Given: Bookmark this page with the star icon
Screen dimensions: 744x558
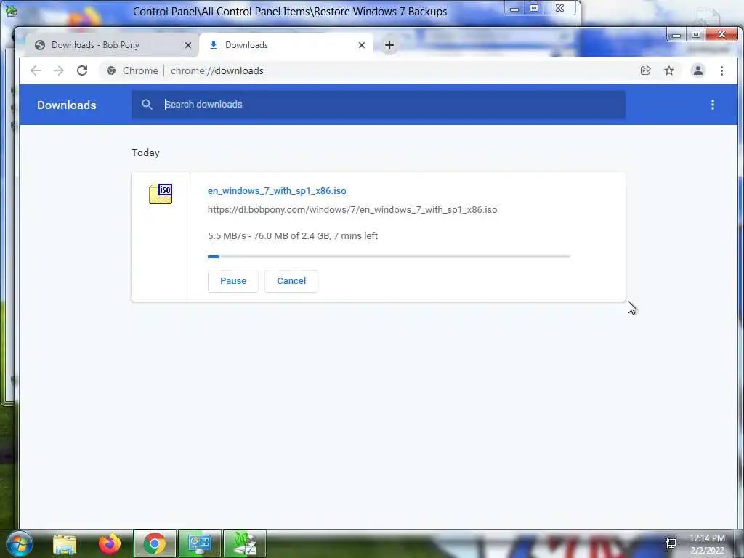Looking at the screenshot, I should click(669, 70).
